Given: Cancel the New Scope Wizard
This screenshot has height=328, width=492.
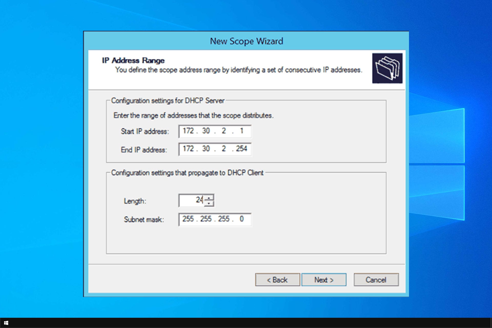Looking at the screenshot, I should coord(376,280).
